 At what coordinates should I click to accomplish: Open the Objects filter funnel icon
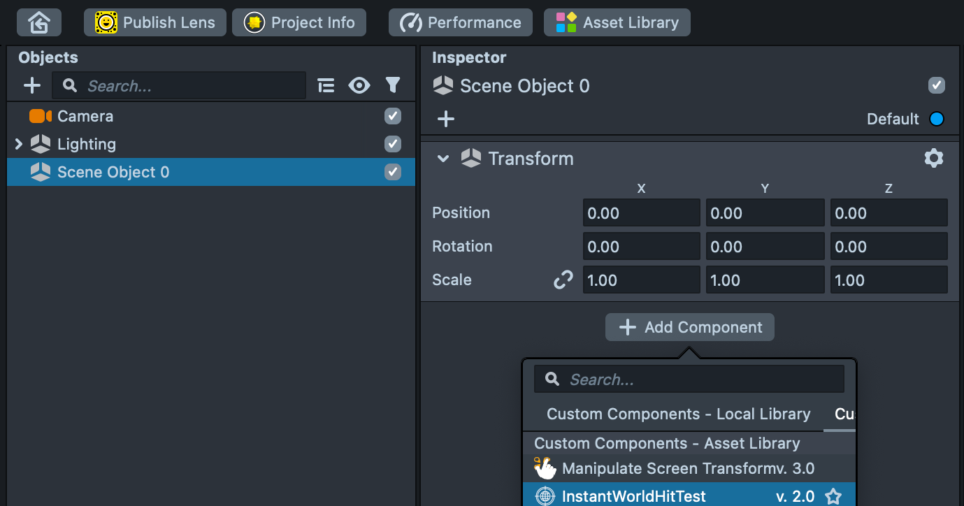click(393, 86)
